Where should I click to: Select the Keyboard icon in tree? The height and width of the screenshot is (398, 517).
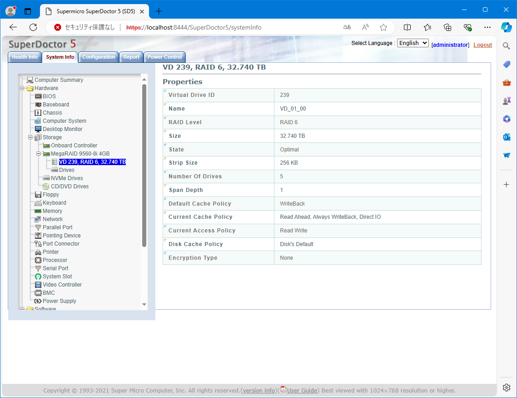tap(38, 203)
